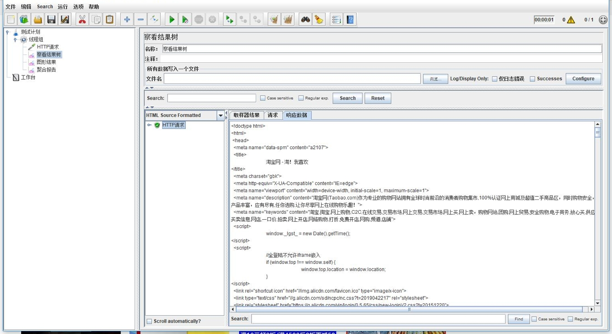
Task: Open the Templates icon in toolbar
Action: click(24, 19)
